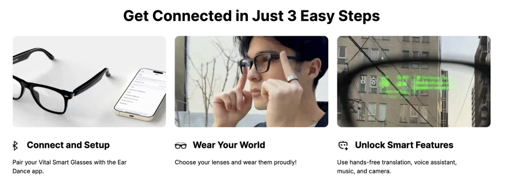Click the smart chat icon beside Unlock Smart Features

pyautogui.click(x=343, y=146)
